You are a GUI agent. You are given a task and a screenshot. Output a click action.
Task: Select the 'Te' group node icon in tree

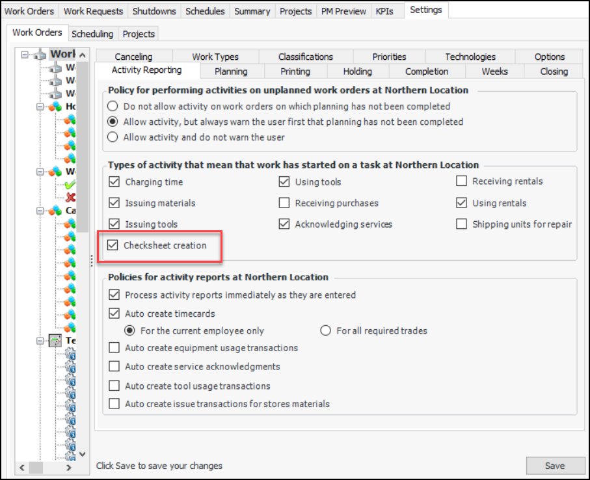(55, 341)
